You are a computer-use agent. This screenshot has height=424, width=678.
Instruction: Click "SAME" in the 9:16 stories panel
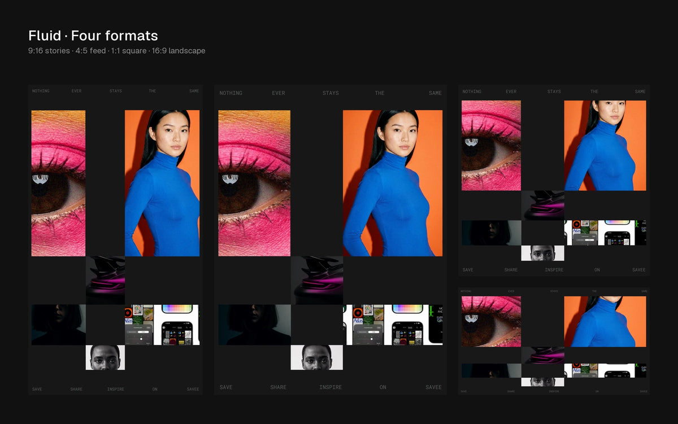tap(194, 91)
